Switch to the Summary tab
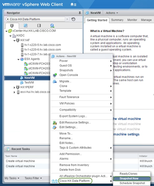154x186 pixels. pos(117,20)
